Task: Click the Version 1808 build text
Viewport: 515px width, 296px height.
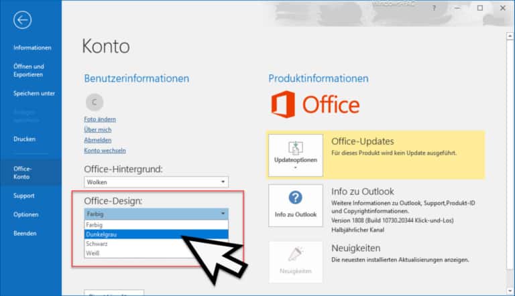Action: (392, 220)
